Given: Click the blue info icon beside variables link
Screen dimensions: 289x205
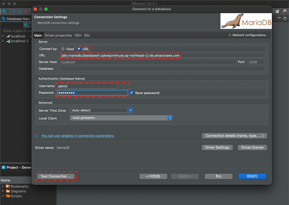Looking at the screenshot, I should [37, 136].
